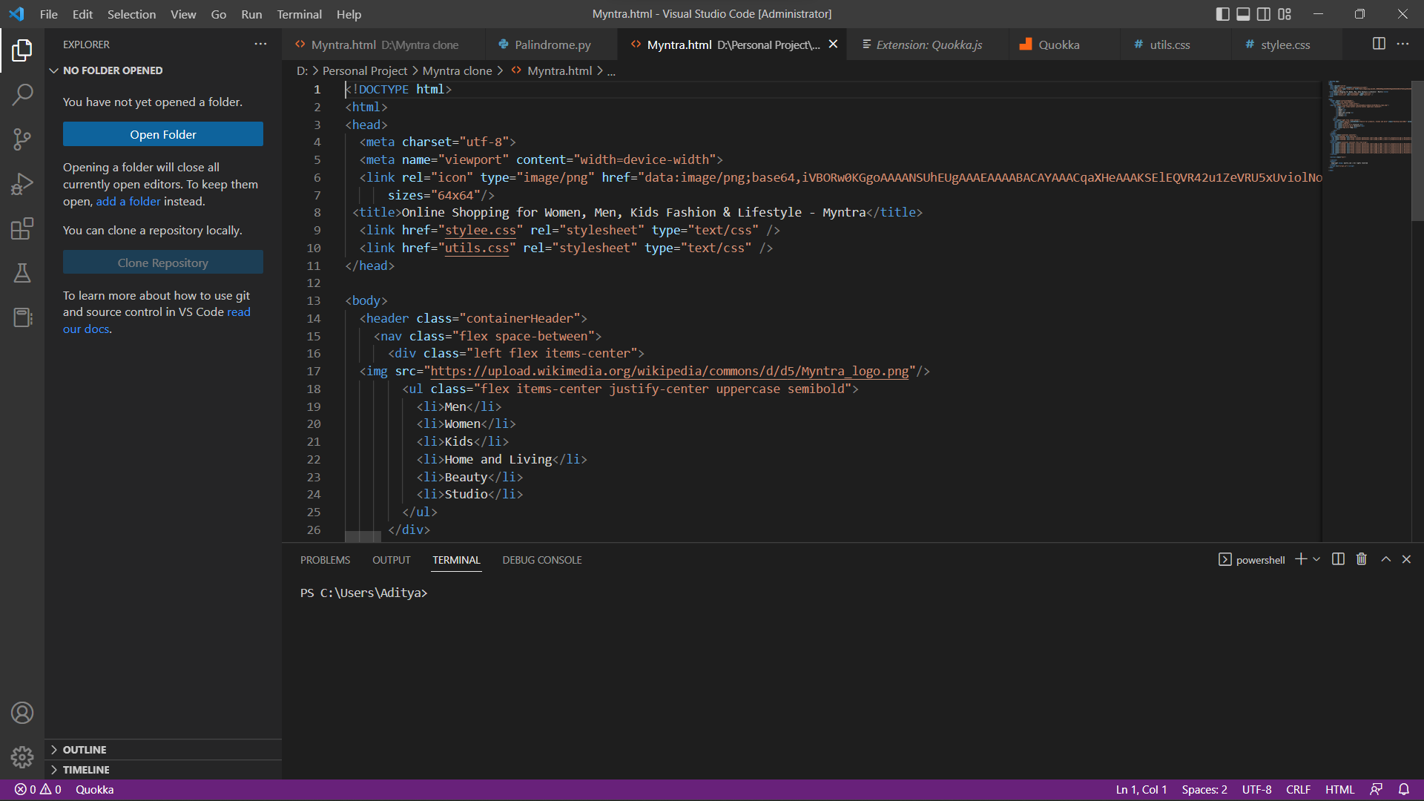Open the Terminal menu
The width and height of the screenshot is (1424, 801).
point(299,14)
